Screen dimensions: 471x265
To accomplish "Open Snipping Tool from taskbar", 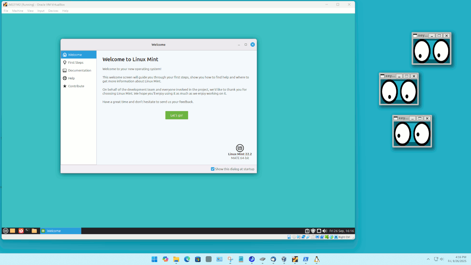I will point(230,259).
